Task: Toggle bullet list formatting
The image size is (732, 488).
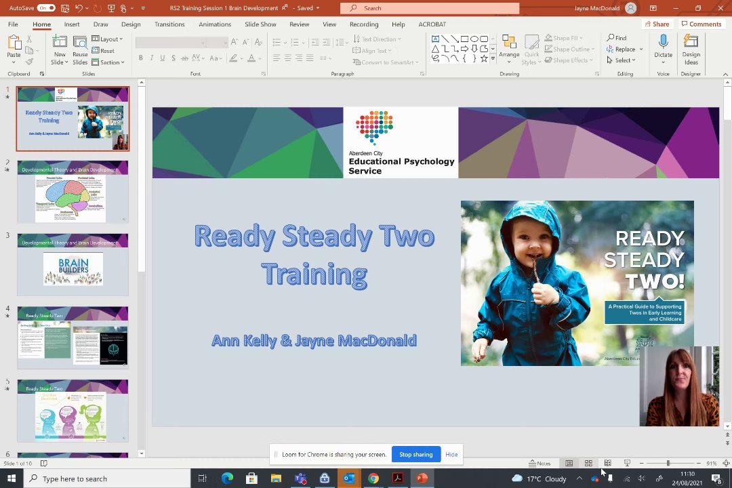Action: (277, 43)
